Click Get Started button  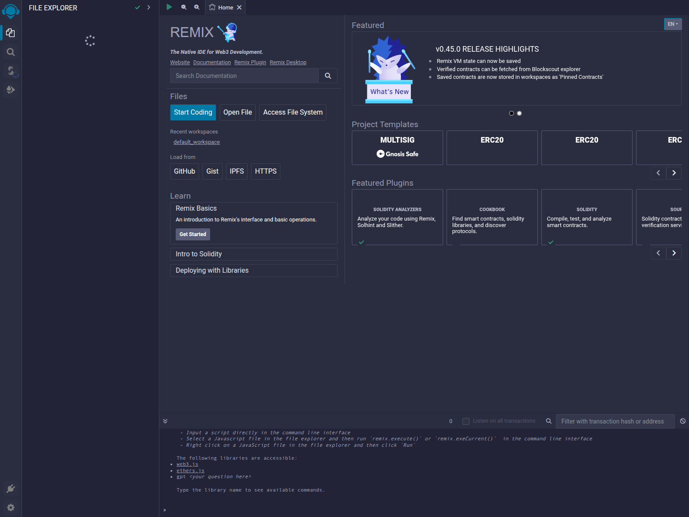coord(193,234)
